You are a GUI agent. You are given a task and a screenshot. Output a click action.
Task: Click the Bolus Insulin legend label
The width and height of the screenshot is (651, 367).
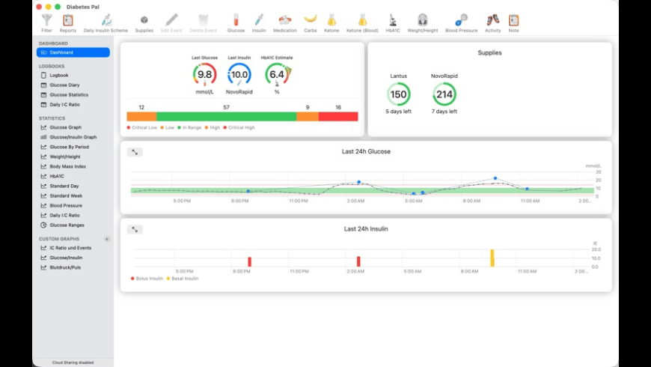(x=150, y=279)
